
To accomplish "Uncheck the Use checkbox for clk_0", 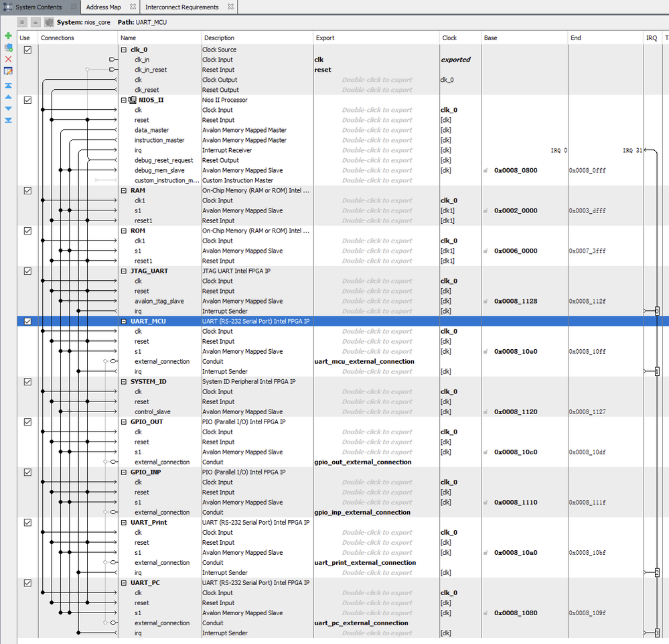I will (27, 50).
